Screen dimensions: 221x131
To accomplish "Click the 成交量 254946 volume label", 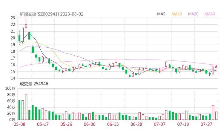I will click(x=34, y=84).
